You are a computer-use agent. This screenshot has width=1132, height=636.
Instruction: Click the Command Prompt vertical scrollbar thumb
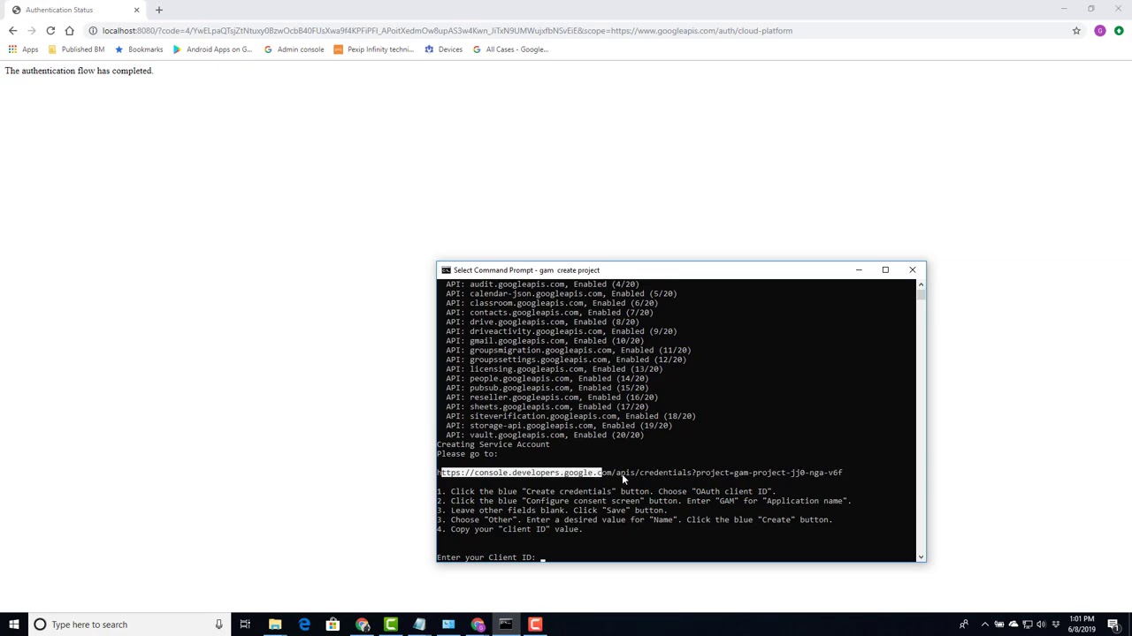921,295
